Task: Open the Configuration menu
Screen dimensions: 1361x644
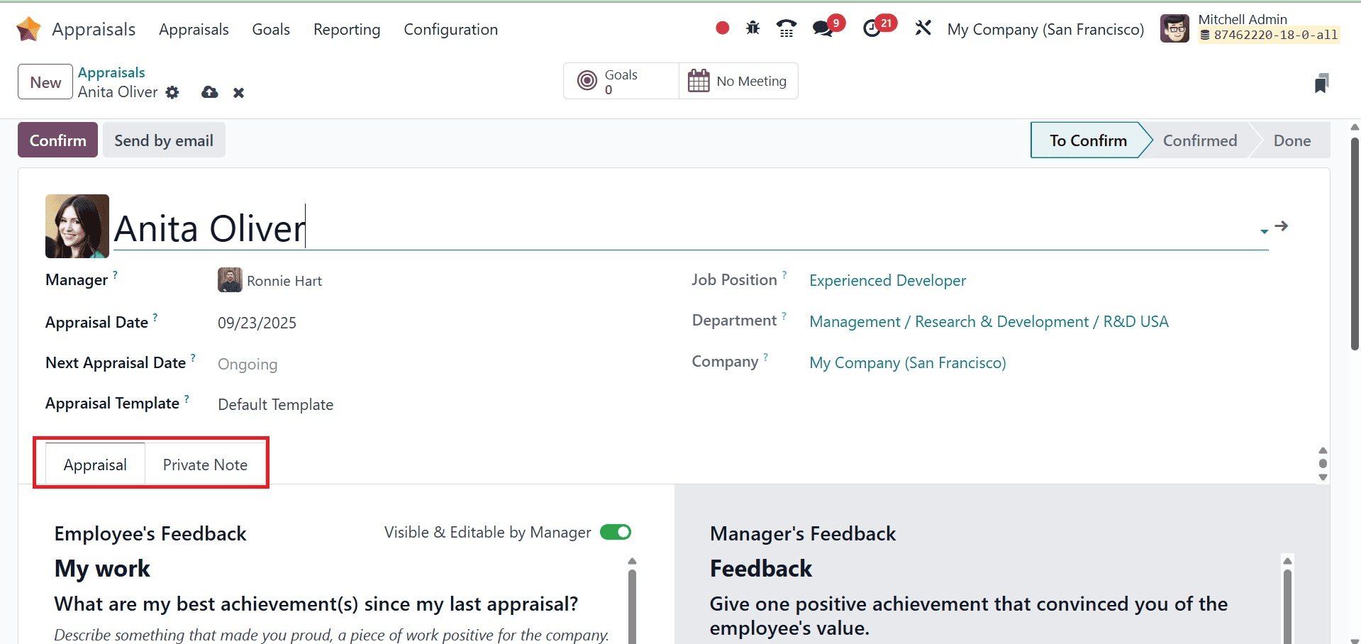Action: pyautogui.click(x=450, y=29)
